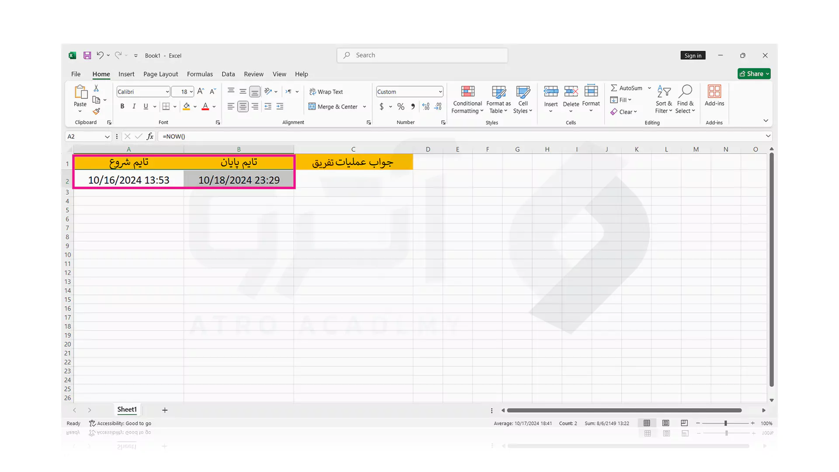Click the zoom slider handle
Screen dimensions: 839x472
click(725, 423)
